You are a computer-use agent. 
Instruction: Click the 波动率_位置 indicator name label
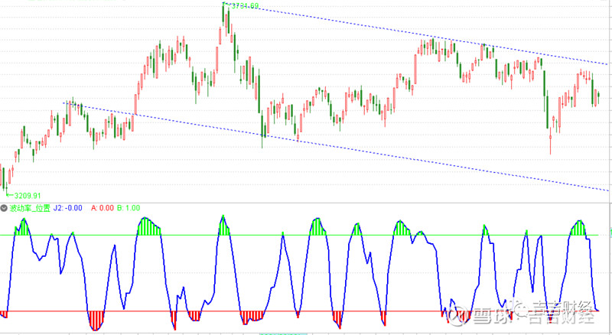[29, 207]
